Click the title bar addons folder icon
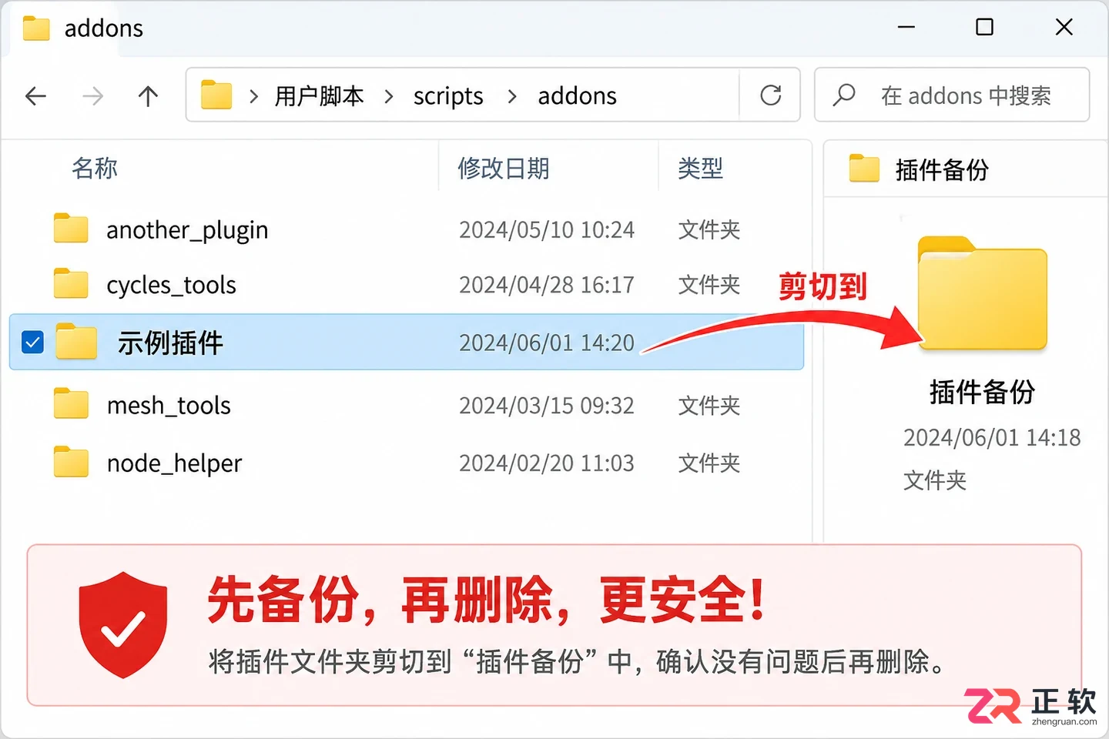Screen dimensions: 1109x739 [x=36, y=28]
